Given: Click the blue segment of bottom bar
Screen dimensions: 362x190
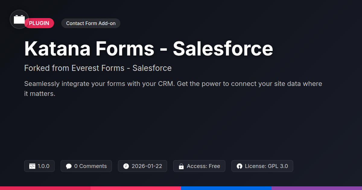Looking at the screenshot, I should (x=226, y=188).
